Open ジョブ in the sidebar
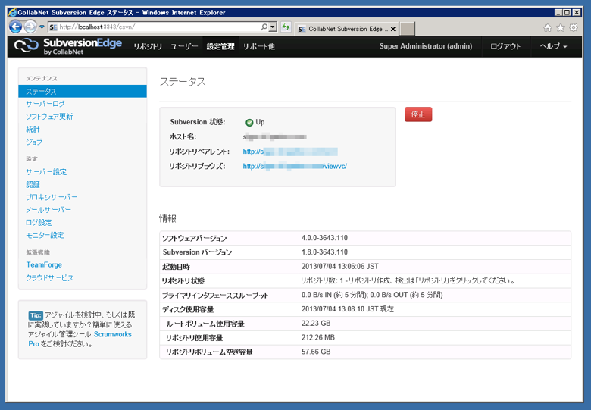Image resolution: width=591 pixels, height=410 pixels. pyautogui.click(x=34, y=142)
